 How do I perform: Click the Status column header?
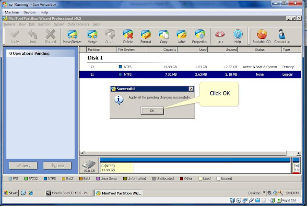click(x=260, y=49)
